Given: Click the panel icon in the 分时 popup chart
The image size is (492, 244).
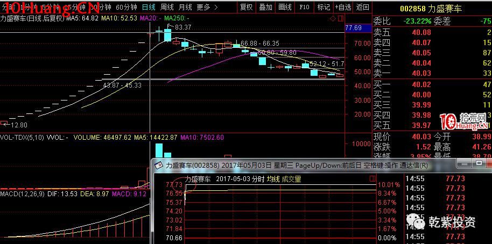Looking at the screenshot, I should click(x=372, y=178).
